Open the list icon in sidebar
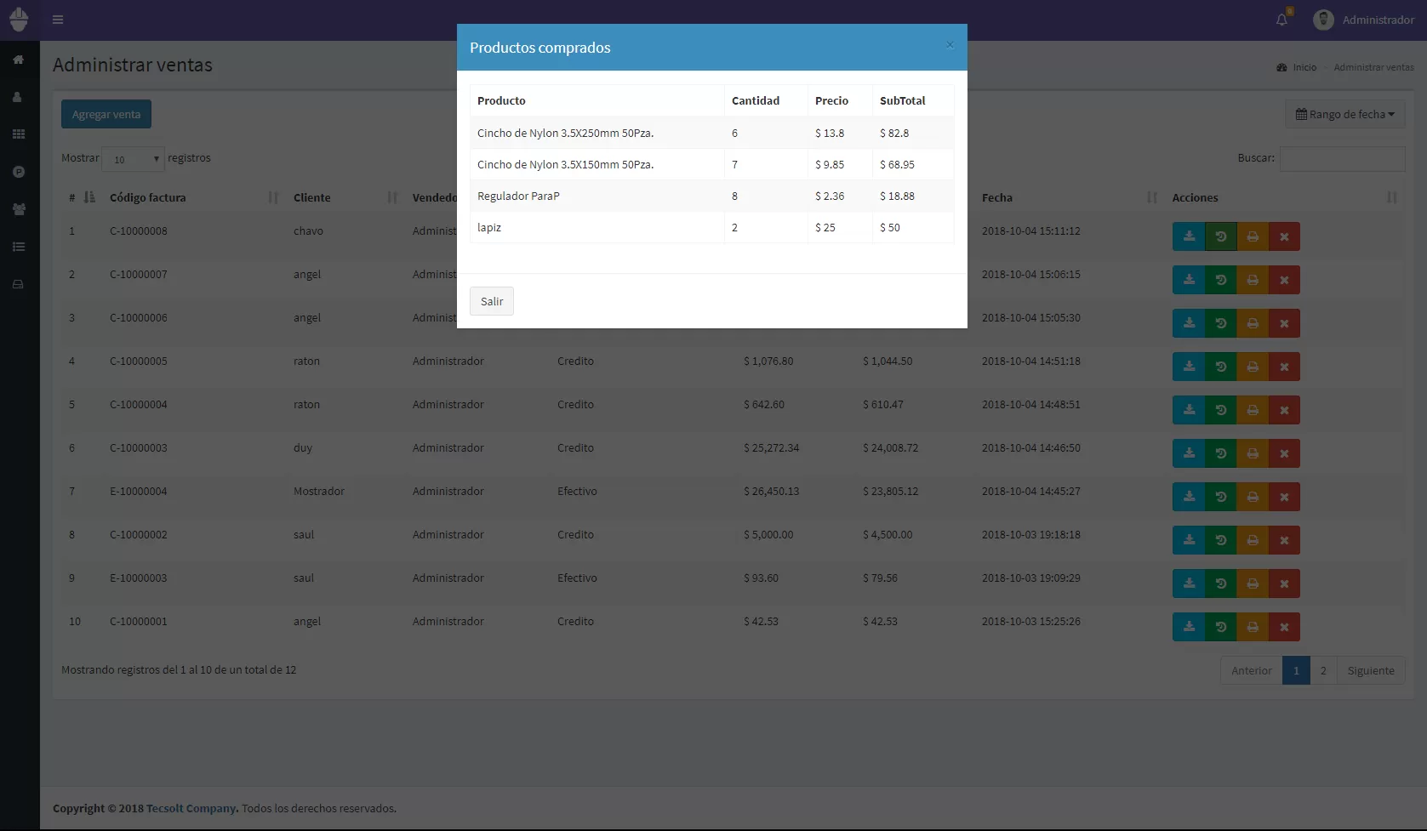The image size is (1427, 831). 19,247
